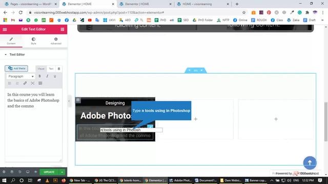Open the color picker eyedropper extension
Screen dimensions: 328x184
pos(292,12)
